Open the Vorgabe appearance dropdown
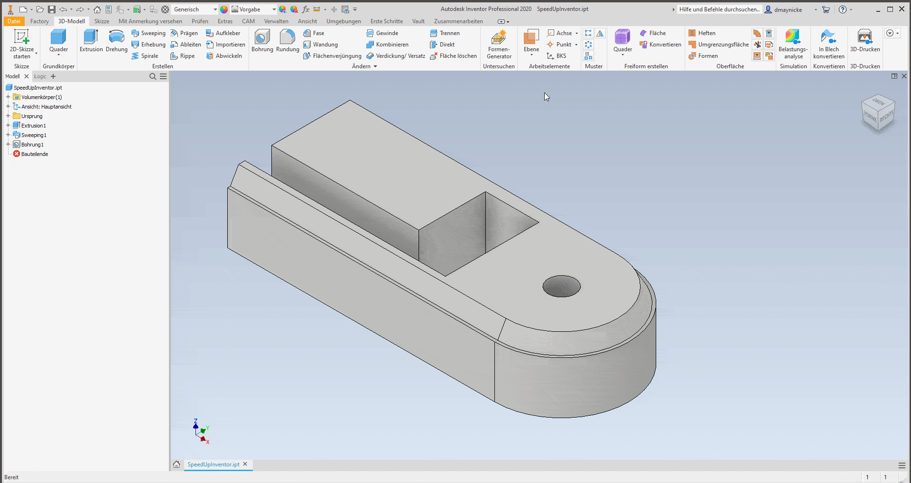911x483 pixels. pos(273,9)
